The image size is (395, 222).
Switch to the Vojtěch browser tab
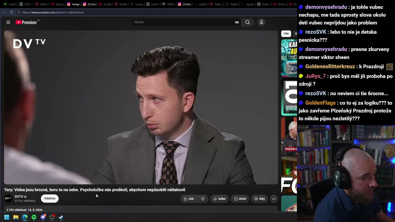(232, 4)
